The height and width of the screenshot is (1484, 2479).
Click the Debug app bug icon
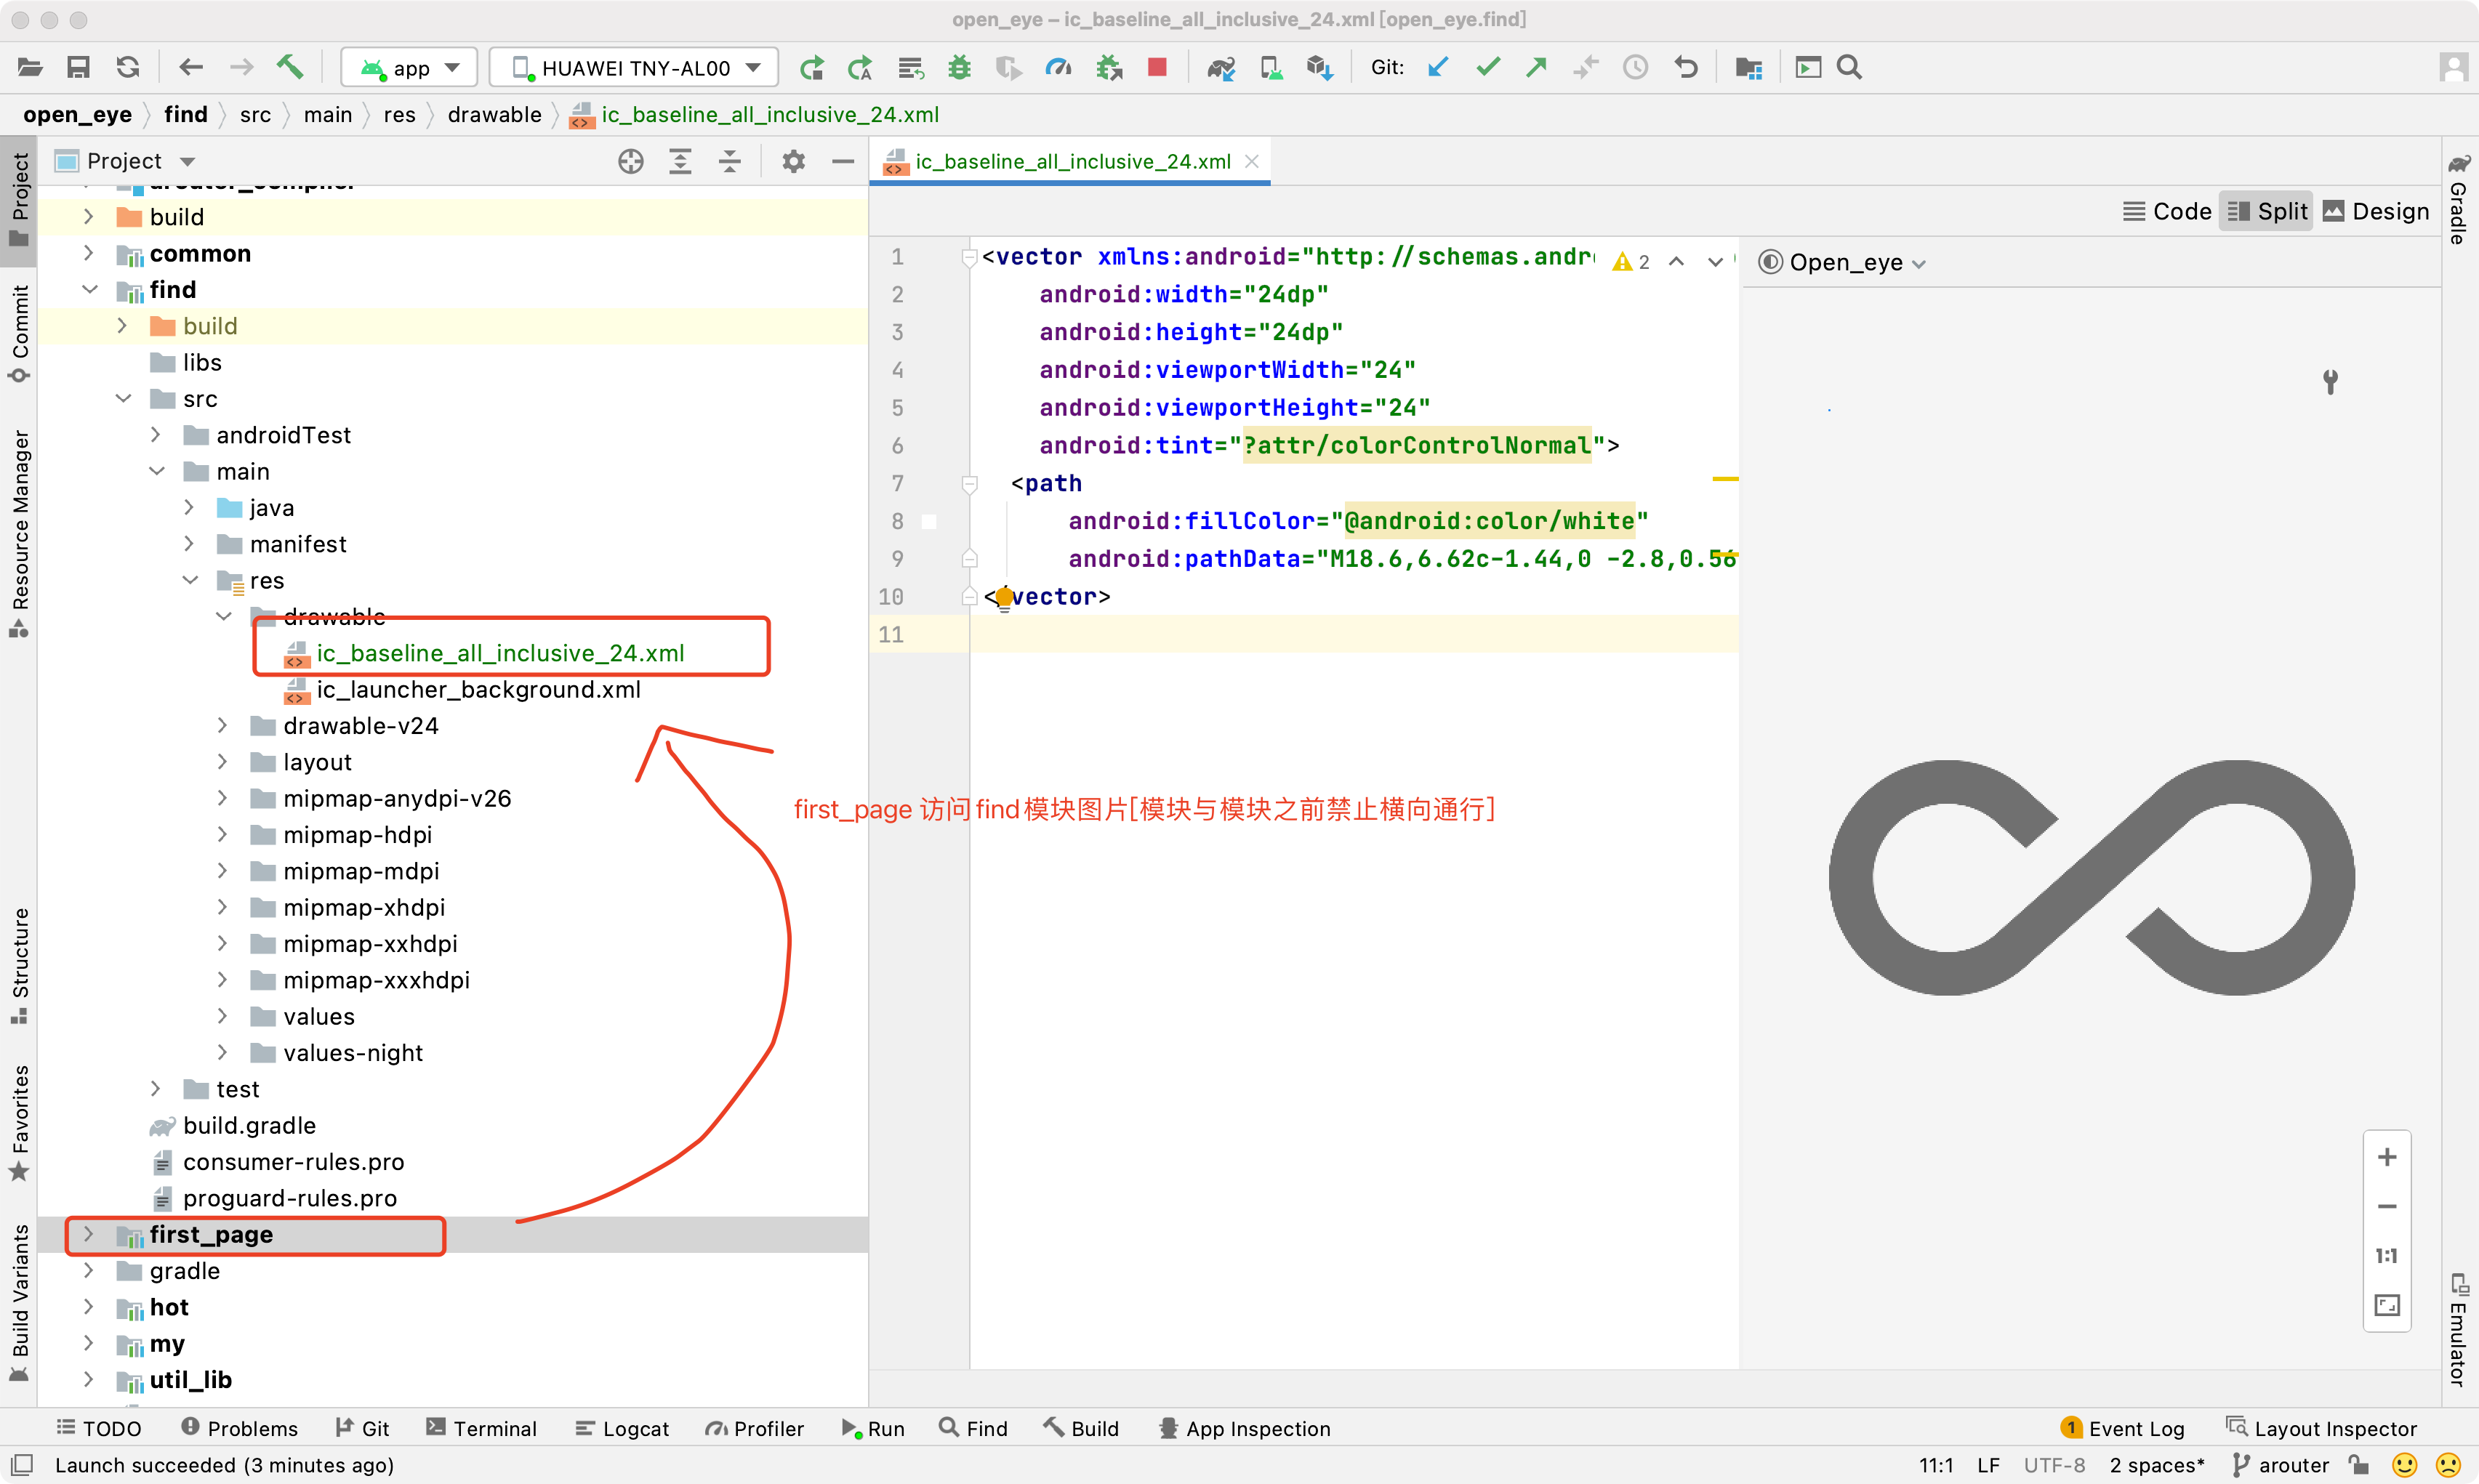[959, 67]
